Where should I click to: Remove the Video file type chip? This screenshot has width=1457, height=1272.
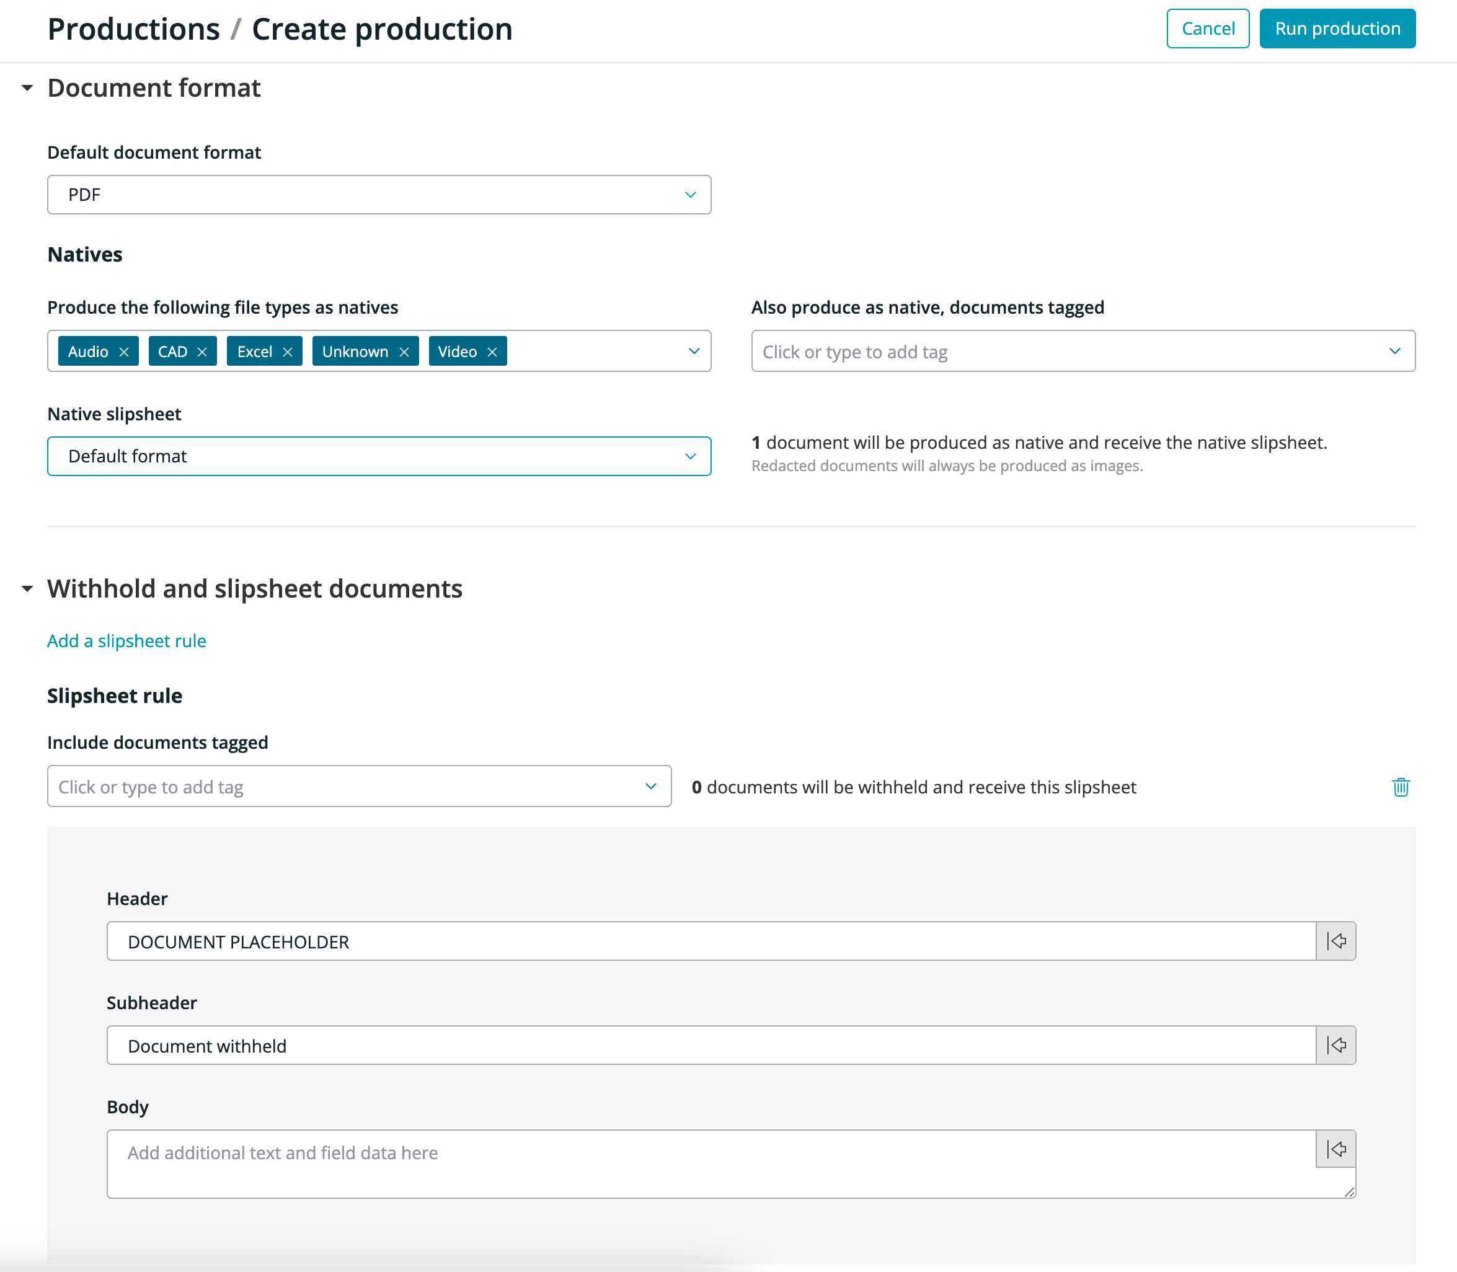[x=492, y=352]
